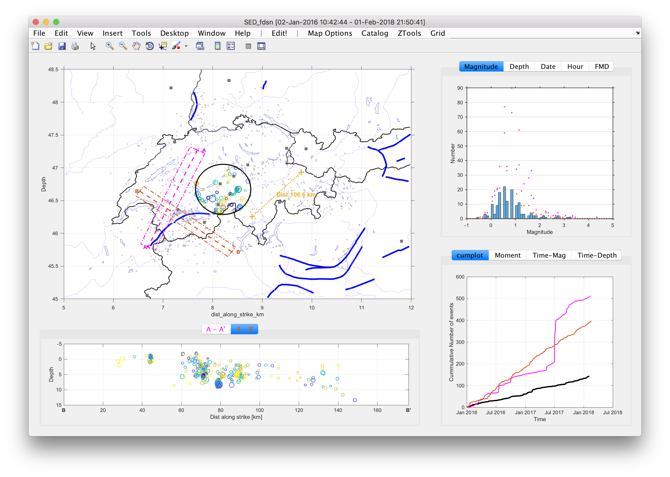Image resolution: width=670 pixels, height=477 pixels.
Task: Select the Pan hand tool
Action: 136,46
